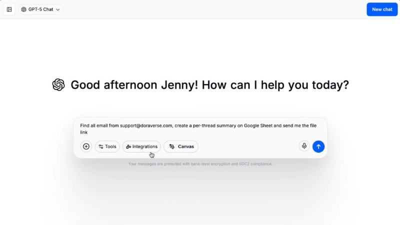Viewport: 400px width, 225px height.
Task: Click the large OpenAI logo beside the greeting
Action: click(58, 84)
